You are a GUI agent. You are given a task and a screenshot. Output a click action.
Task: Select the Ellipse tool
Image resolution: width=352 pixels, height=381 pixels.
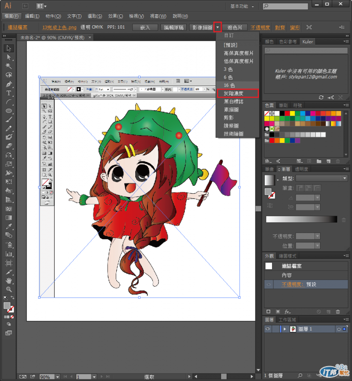tap(9, 111)
